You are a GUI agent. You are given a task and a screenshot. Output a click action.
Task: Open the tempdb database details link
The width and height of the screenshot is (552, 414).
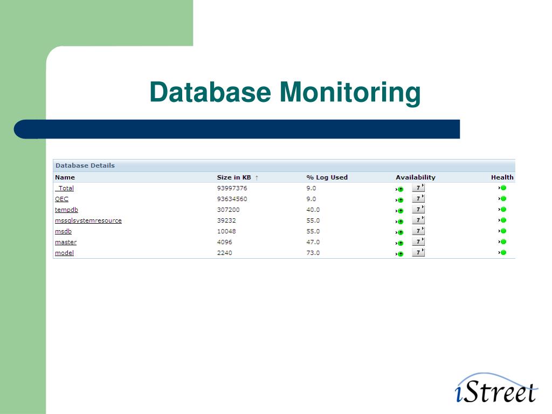[66, 210]
